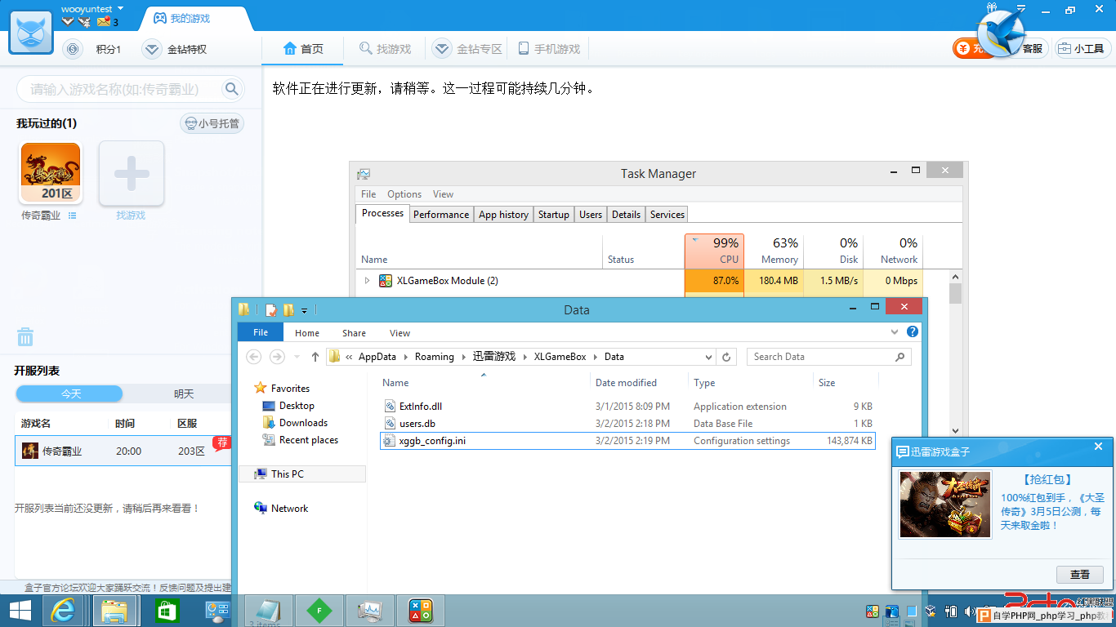Open the list icon beside 传奇霸业
This screenshot has height=627, width=1116.
pyautogui.click(x=73, y=216)
